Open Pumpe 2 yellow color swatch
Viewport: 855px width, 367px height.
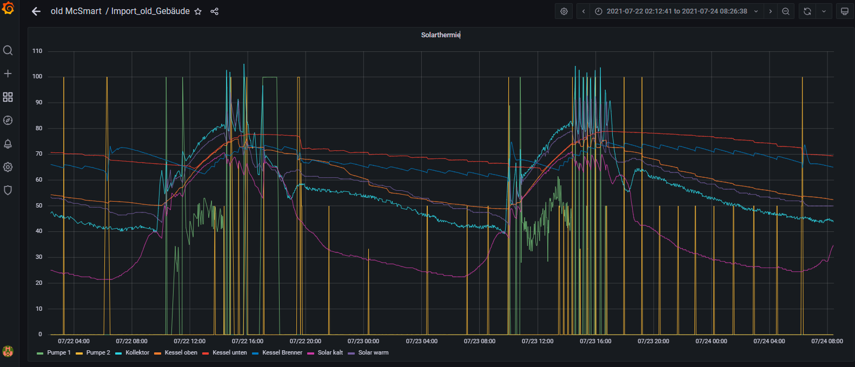(79, 353)
